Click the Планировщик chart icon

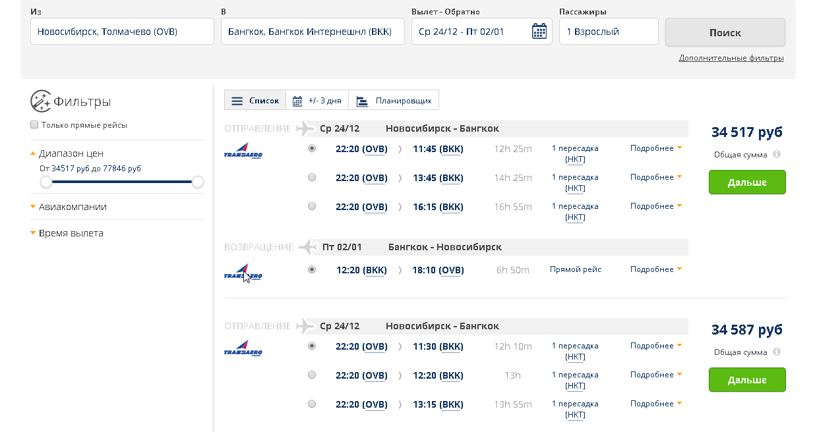362,101
